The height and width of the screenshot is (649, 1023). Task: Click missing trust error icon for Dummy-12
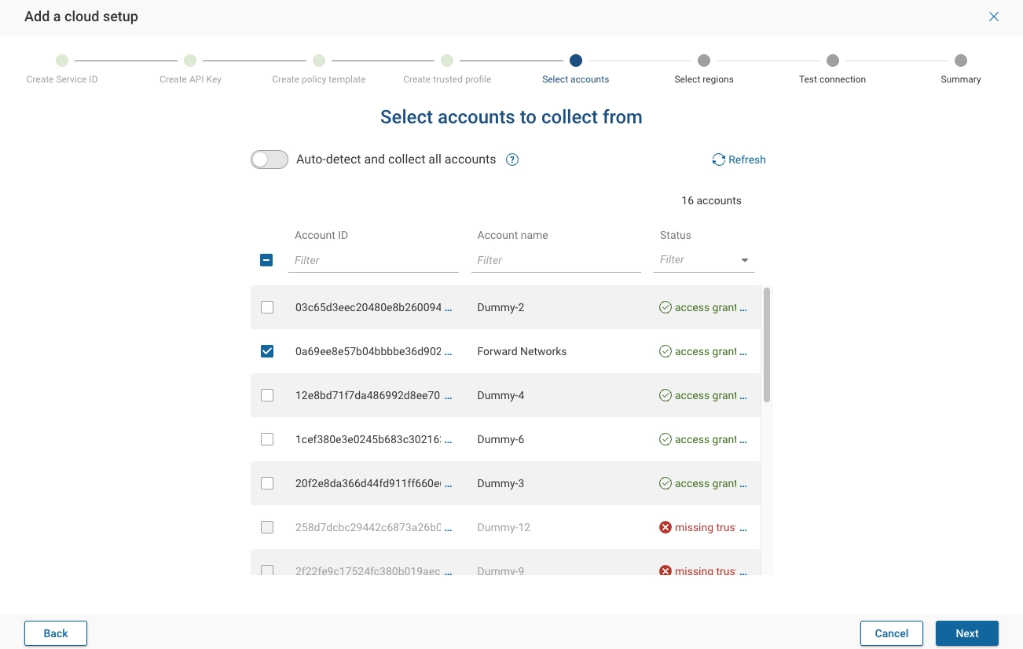(x=665, y=527)
